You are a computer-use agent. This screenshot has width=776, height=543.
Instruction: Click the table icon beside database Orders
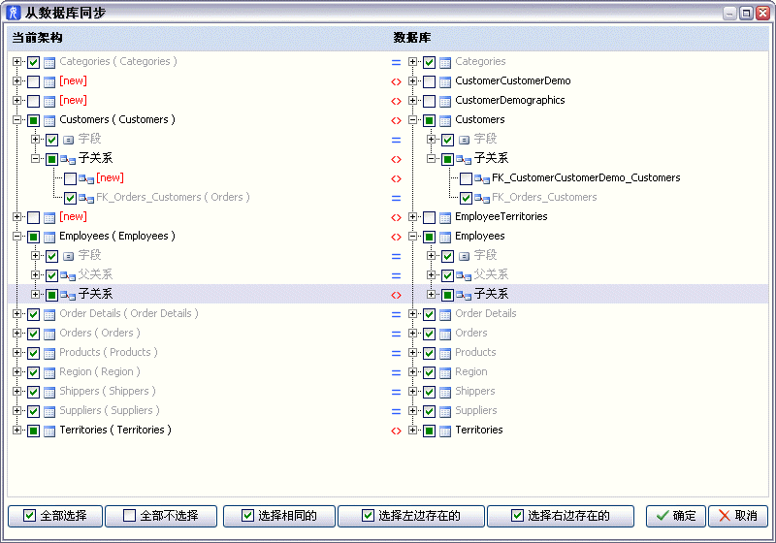(x=445, y=334)
